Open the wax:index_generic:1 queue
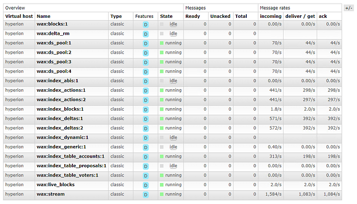357x204 pixels. click(61, 147)
